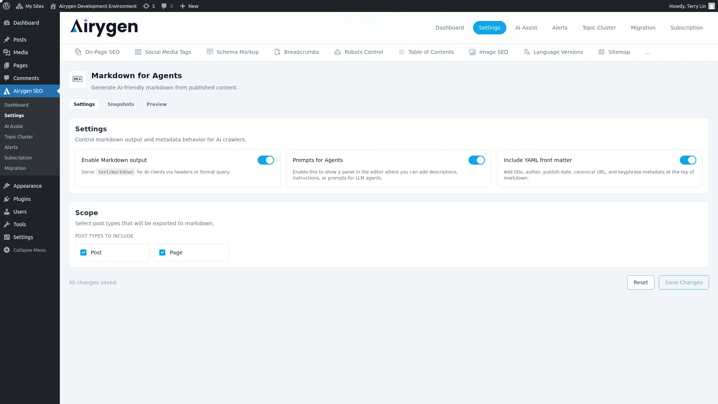718x404 pixels.
Task: Open Posts from the sidebar
Action: click(x=30, y=40)
